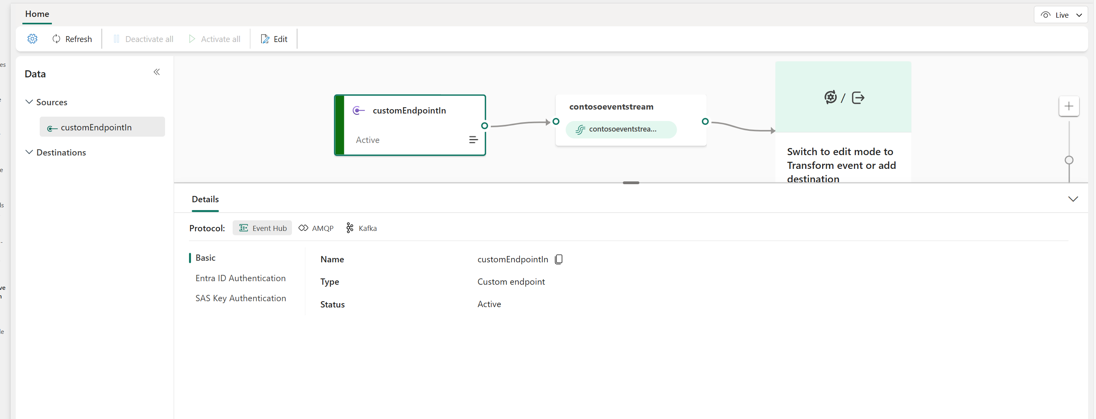Switch to the Home tab
Image resolution: width=1096 pixels, height=419 pixels.
pos(37,14)
